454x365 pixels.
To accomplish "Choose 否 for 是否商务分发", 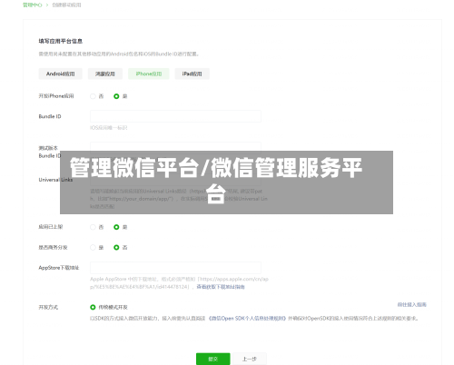I will (116, 248).
